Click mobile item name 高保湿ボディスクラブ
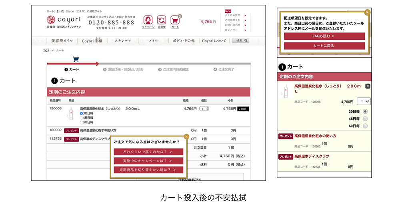Screen dimensions: 400x209 click(x=312, y=157)
